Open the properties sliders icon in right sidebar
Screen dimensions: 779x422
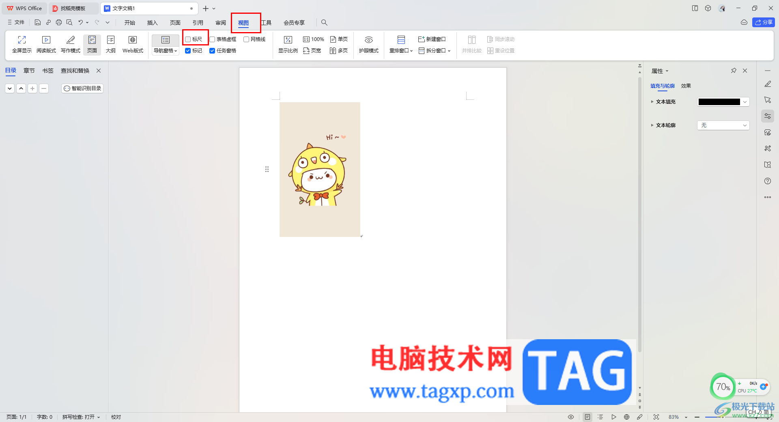point(768,116)
